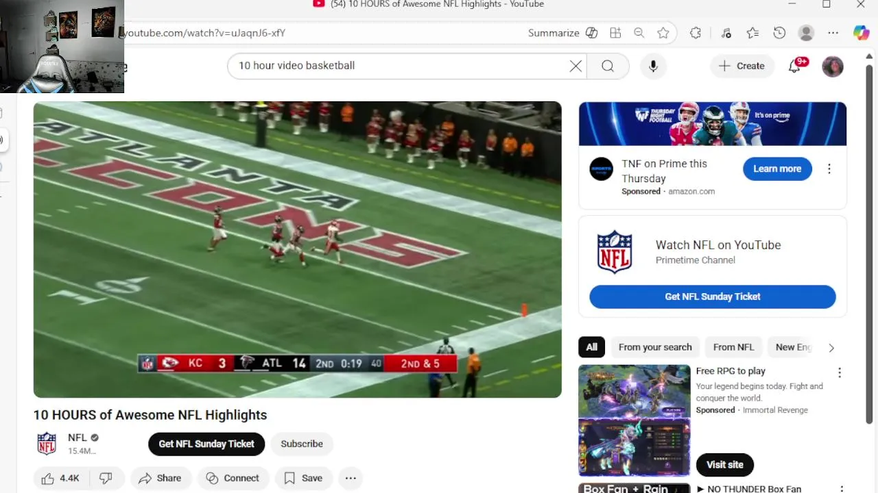Viewport: 878px width, 493px height.
Task: Open the browser Extensions puzzle icon
Action: 696,33
